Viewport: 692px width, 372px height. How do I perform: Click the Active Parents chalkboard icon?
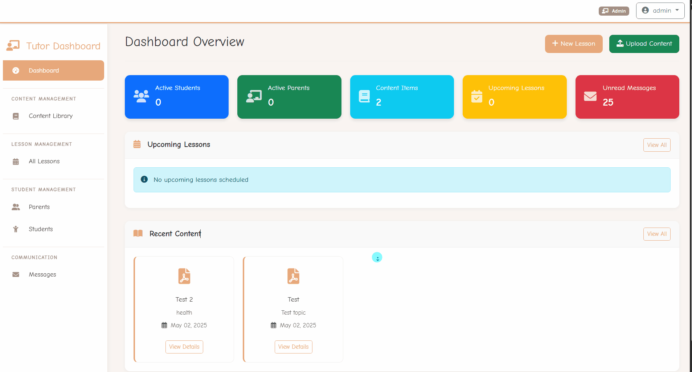coord(254,96)
